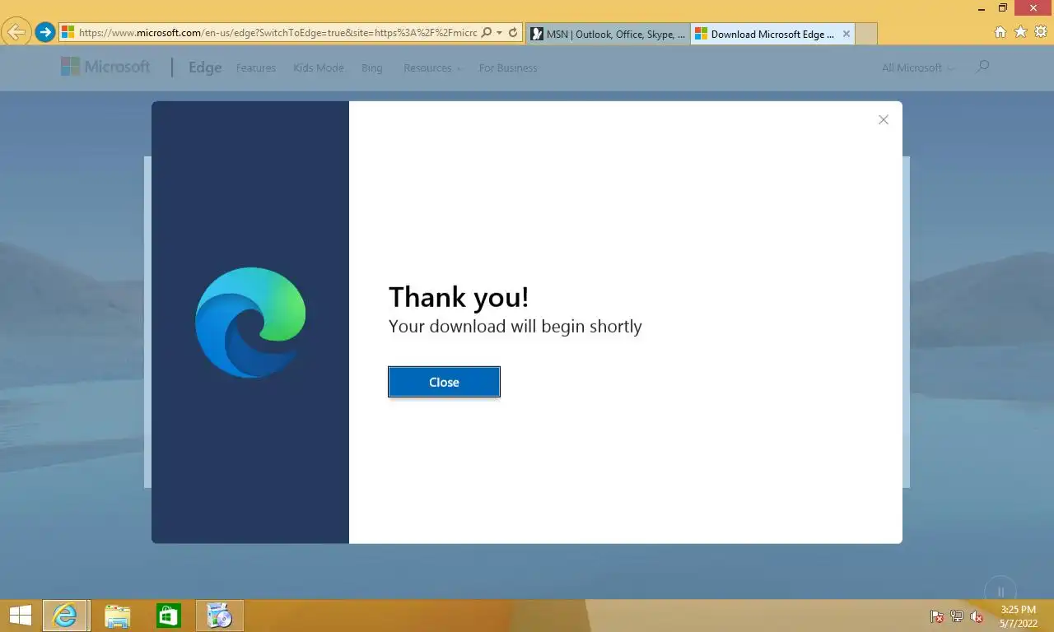The height and width of the screenshot is (632, 1054).
Task: Open the For Business navigation link
Action: (x=508, y=67)
